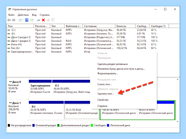Sort by the Емкость column header
The image size is (186, 139).
(x=125, y=26)
